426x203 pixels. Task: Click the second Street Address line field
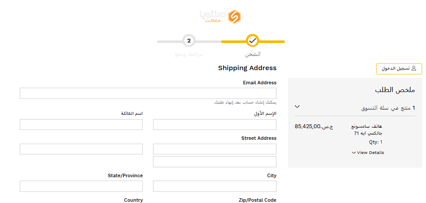click(215, 162)
